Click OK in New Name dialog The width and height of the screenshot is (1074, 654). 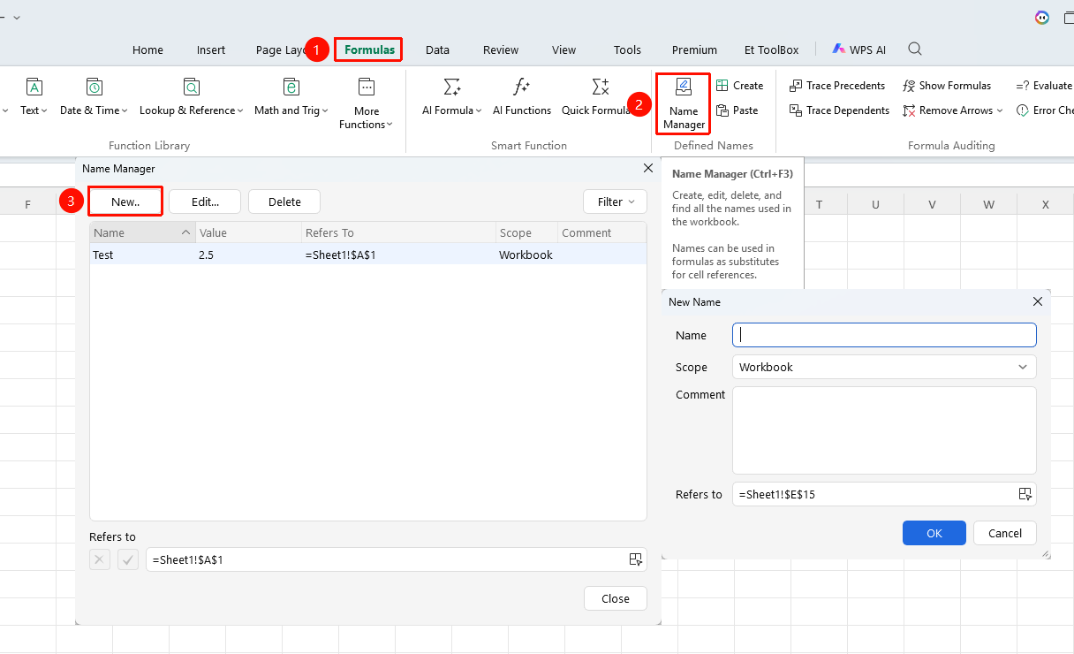(x=934, y=533)
